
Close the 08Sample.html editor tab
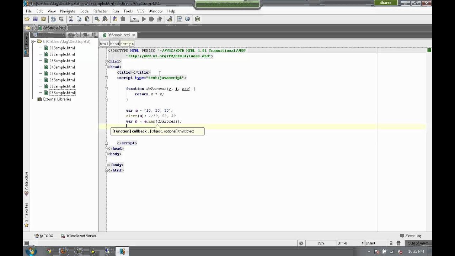coord(134,35)
